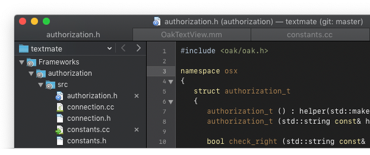
Task: Fold the struct block at line 6
Action: click(171, 102)
